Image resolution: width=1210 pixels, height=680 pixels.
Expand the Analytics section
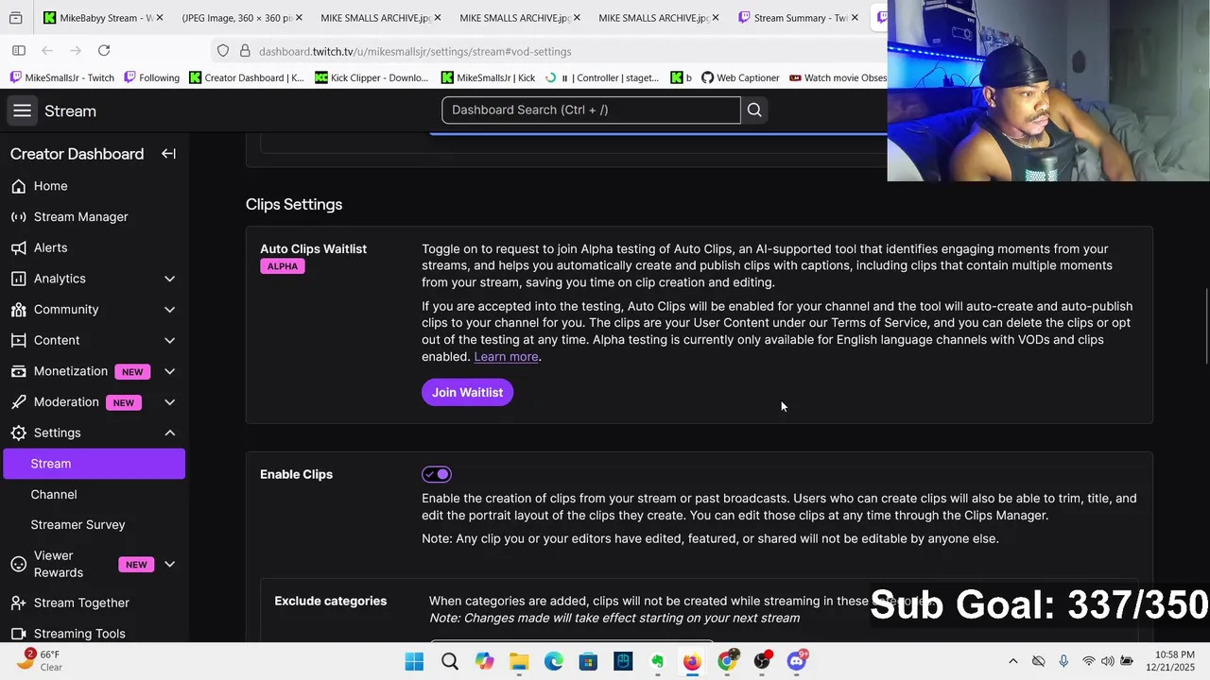point(169,279)
